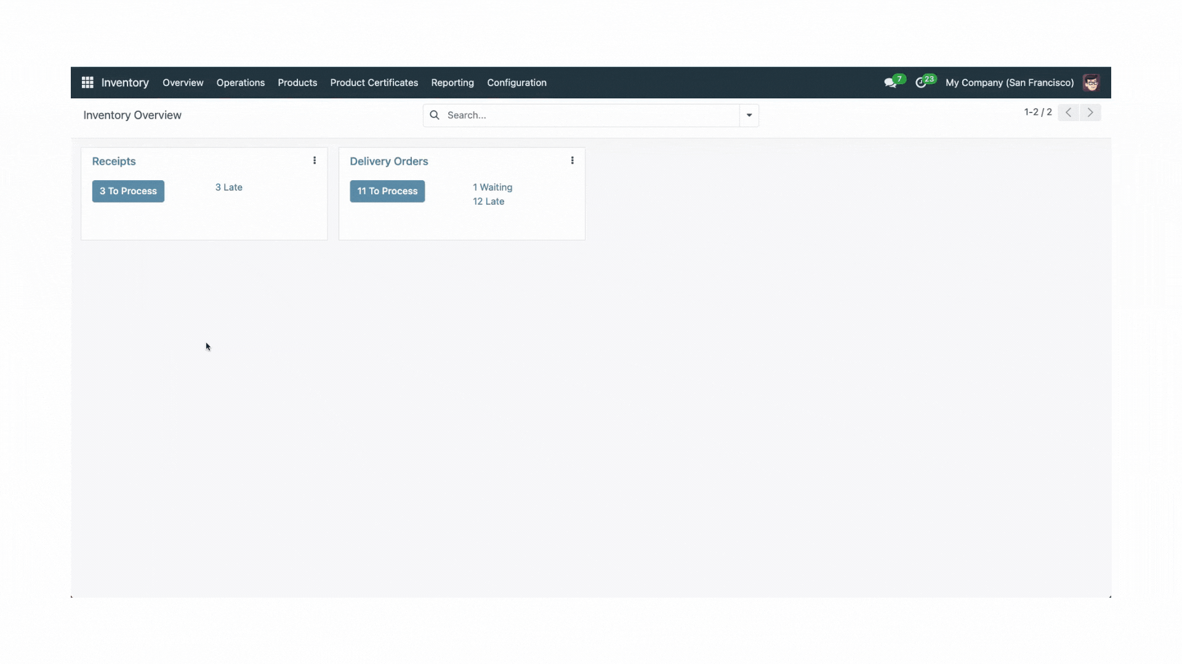Toggle the search options dropdown

749,115
